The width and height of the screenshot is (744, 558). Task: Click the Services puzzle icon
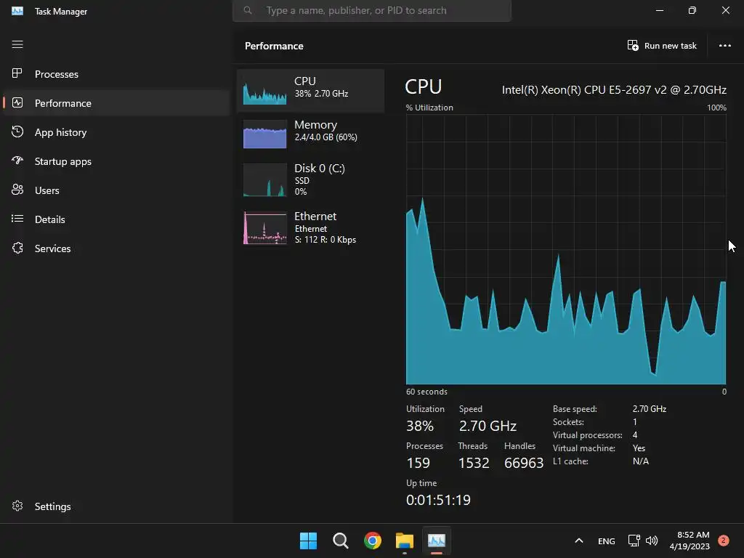(17, 248)
